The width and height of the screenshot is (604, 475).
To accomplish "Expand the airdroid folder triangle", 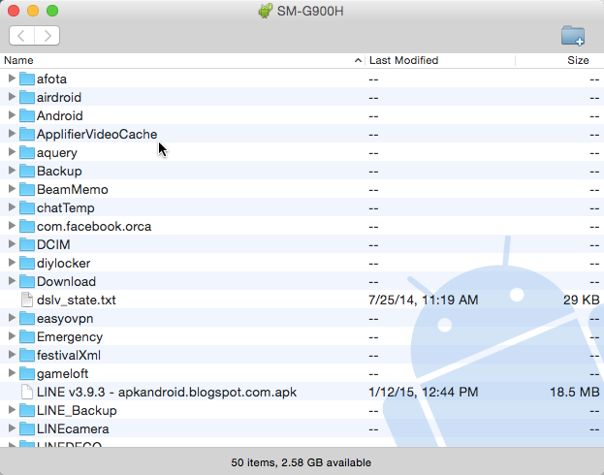I will pos(12,97).
